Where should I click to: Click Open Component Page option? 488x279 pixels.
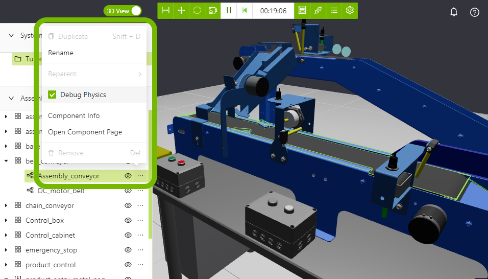pyautogui.click(x=85, y=132)
